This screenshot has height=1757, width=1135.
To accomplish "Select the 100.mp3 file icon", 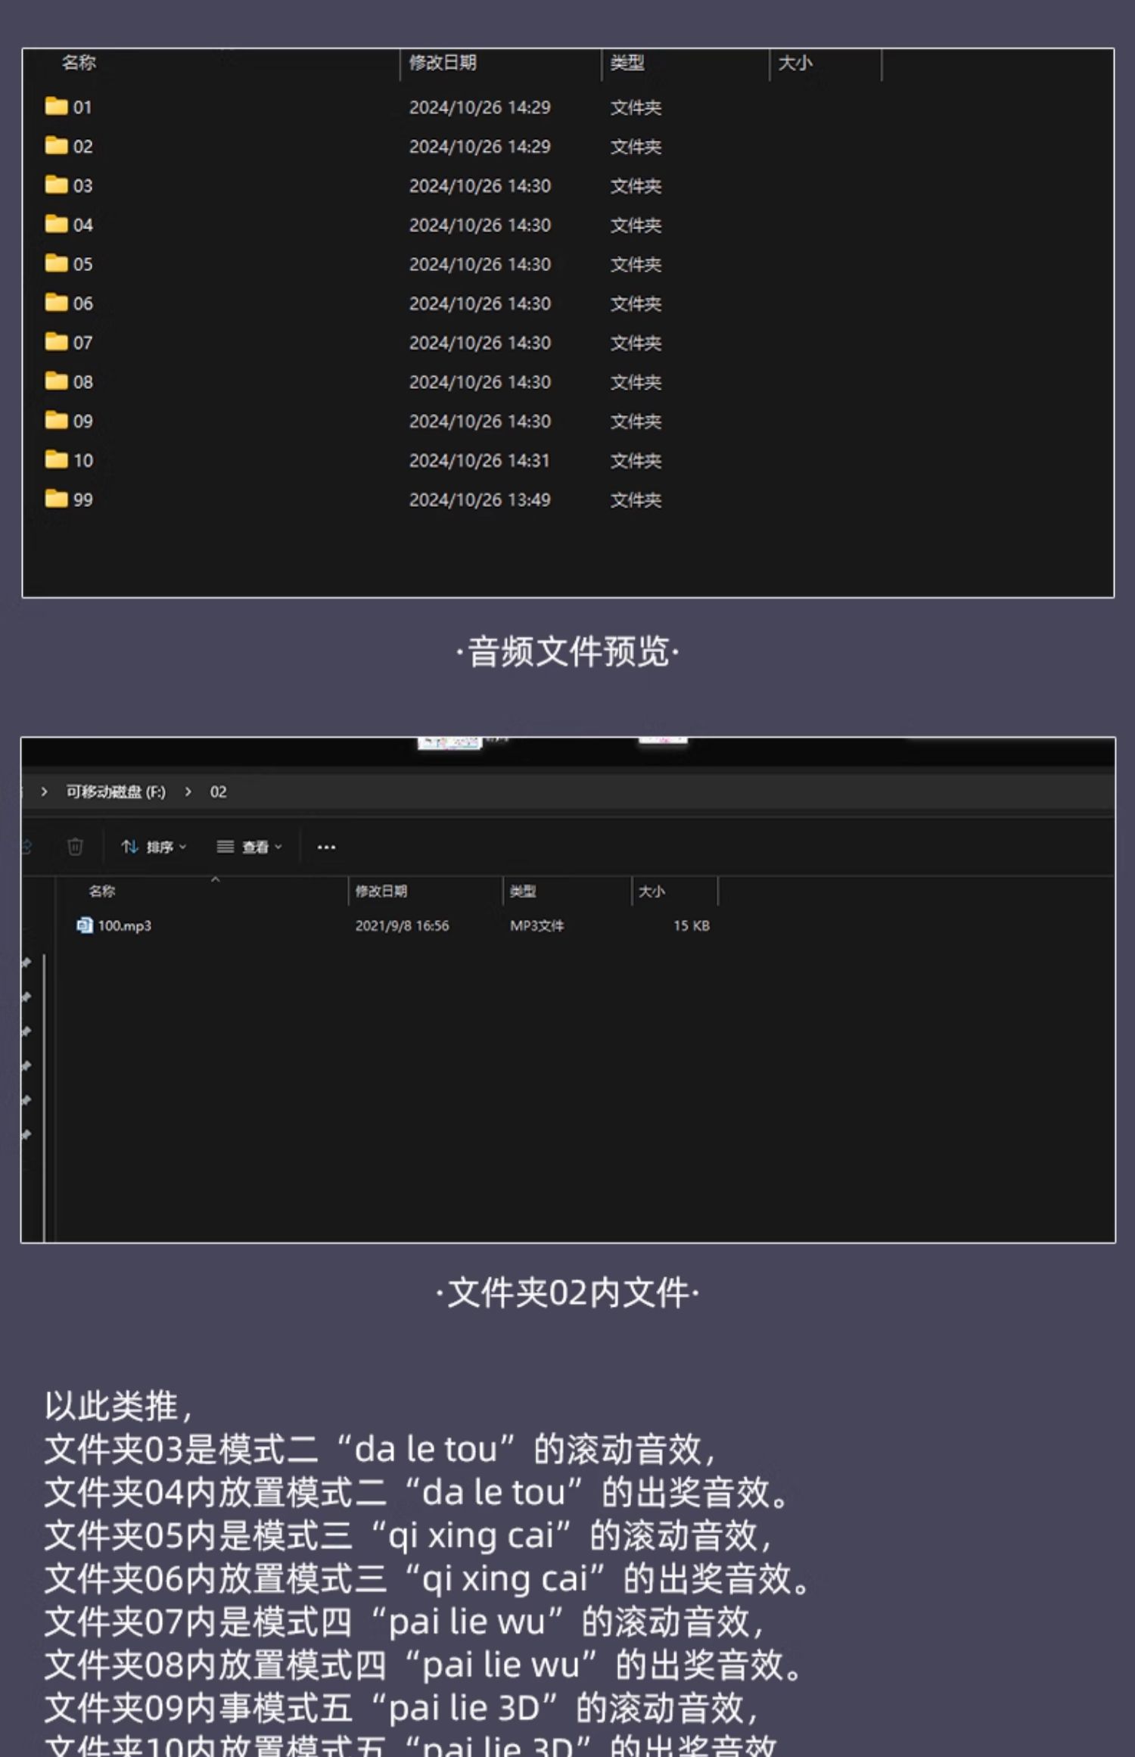I will (84, 925).
